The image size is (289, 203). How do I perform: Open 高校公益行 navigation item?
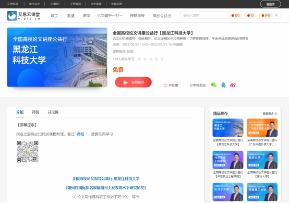(x=162, y=16)
